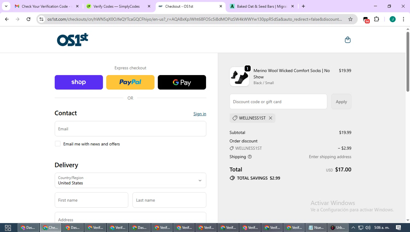Go forward in browser history
Image resolution: width=410 pixels, height=232 pixels.
[x=17, y=19]
